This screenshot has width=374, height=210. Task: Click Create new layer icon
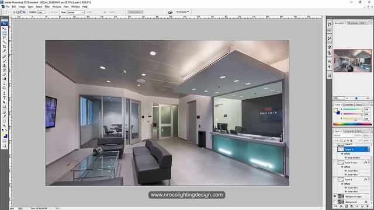(x=362, y=206)
